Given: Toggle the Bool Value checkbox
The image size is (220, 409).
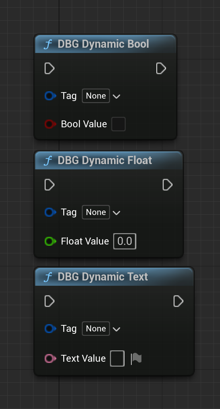Looking at the screenshot, I should pyautogui.click(x=118, y=124).
